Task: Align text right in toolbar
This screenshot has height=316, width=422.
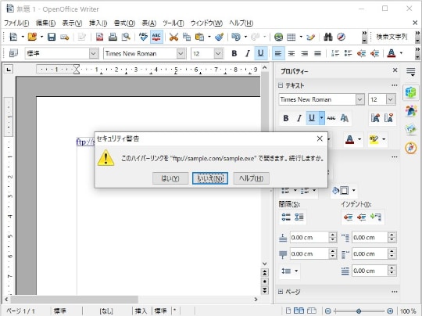Action: [x=305, y=54]
